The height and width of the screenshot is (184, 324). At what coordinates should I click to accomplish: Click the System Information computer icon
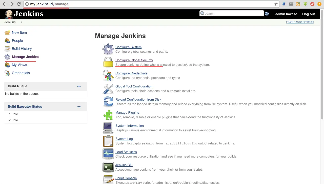coord(108,128)
